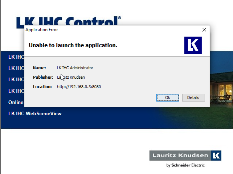
Task: Click the 'by Schneider Electric' text
Action: [185, 165]
